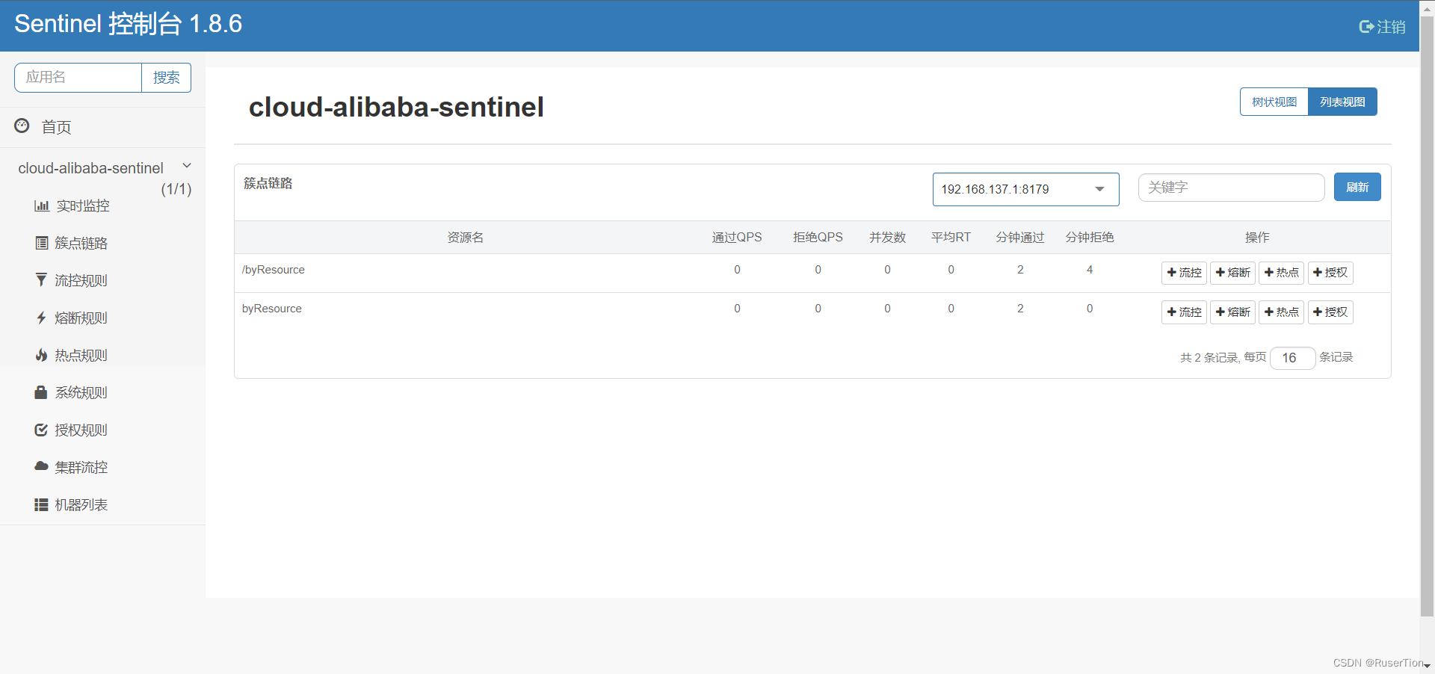1435x674 pixels.
Task: Add 流控 rule for /byResource row
Action: pyautogui.click(x=1184, y=273)
